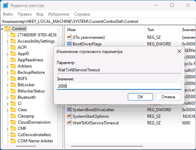The image size is (196, 150).
Task: Select the CloudDomainJoin tree item
Action: 34,122
